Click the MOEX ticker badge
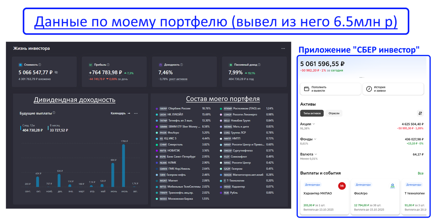Screen dimensions: 437x222 point(163,199)
